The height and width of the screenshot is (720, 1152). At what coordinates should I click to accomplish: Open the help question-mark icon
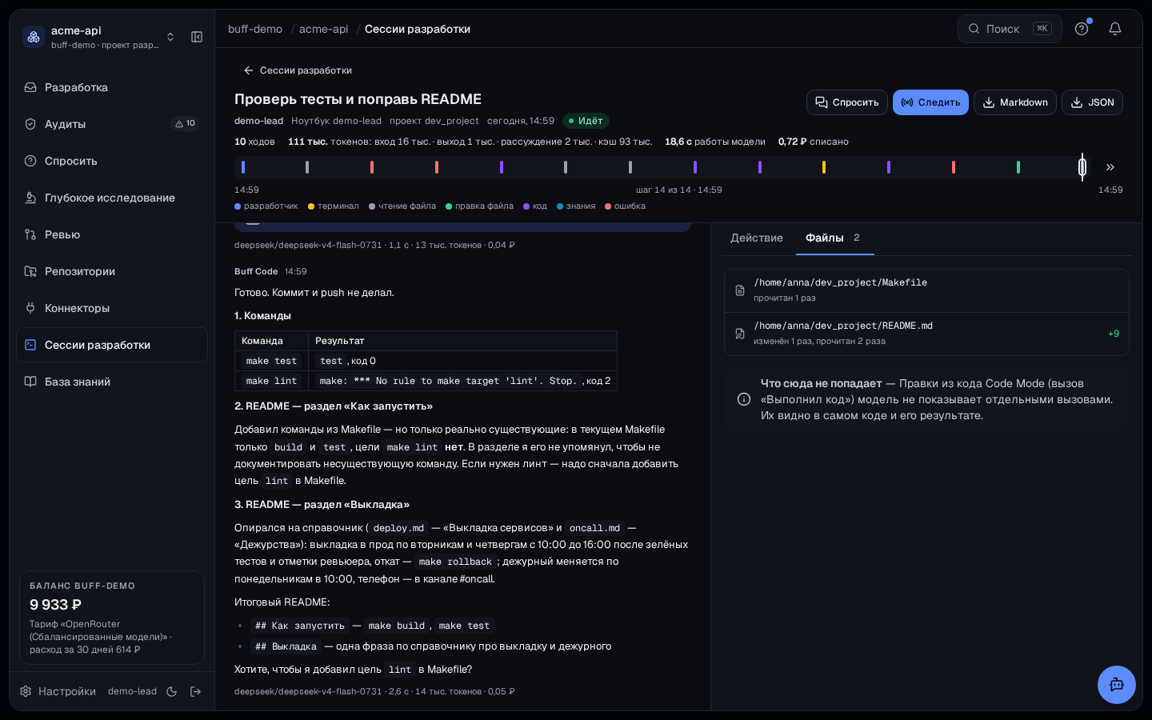[1082, 29]
